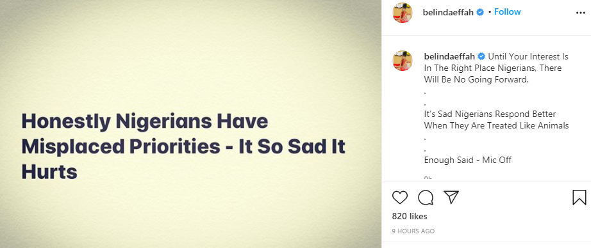Viewport: 591px width, 248px height.
Task: Open belindaeffah username link in the header
Action: point(449,12)
